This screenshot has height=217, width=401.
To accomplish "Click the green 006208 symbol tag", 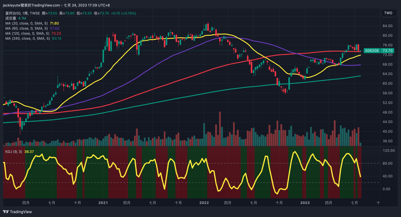I will point(372,51).
